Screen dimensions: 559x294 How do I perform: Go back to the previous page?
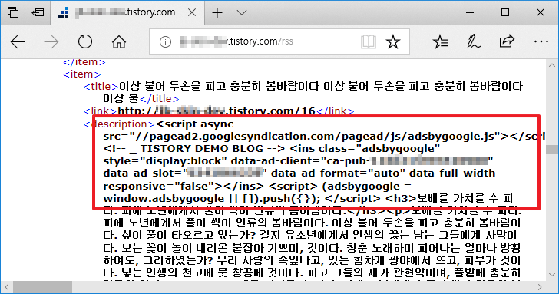pyautogui.click(x=18, y=42)
